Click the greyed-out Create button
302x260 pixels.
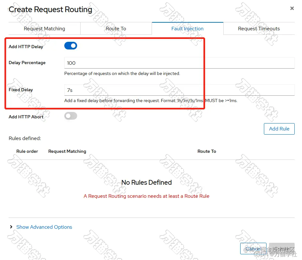click(282, 249)
